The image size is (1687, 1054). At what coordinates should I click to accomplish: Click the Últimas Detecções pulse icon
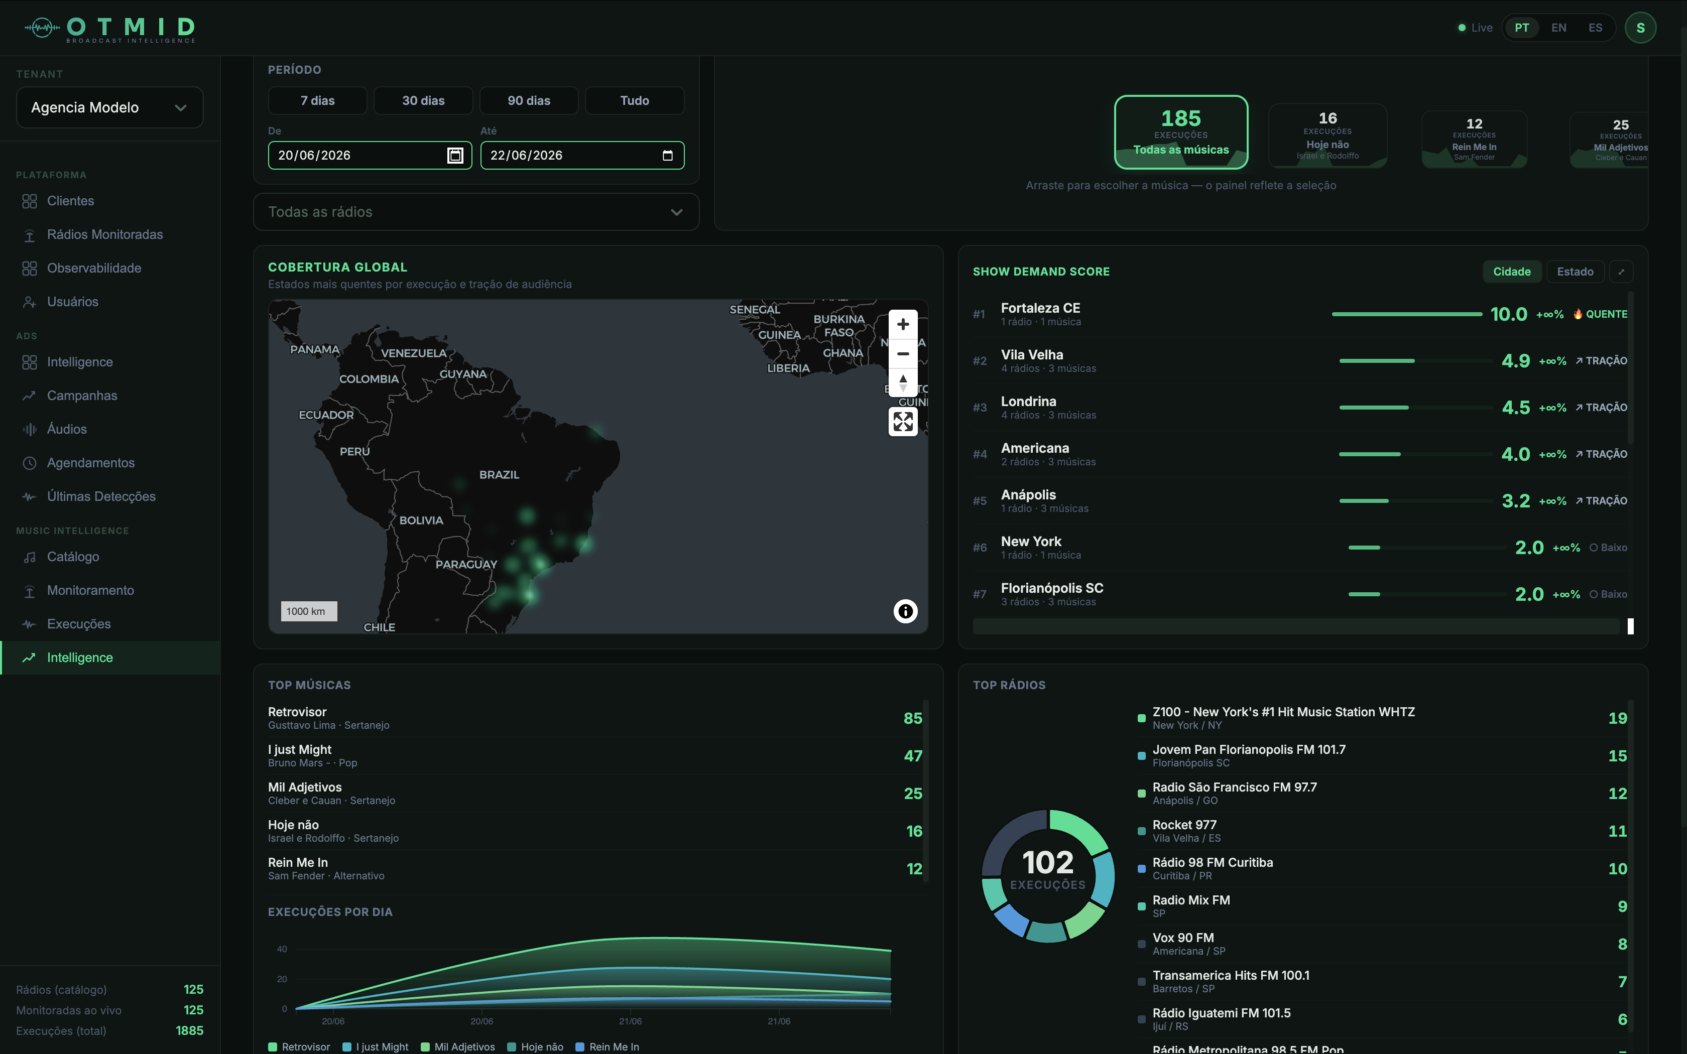[x=29, y=496]
